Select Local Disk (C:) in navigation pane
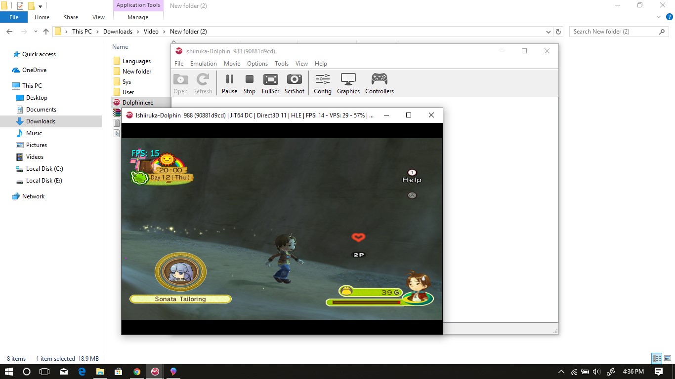 tap(44, 169)
